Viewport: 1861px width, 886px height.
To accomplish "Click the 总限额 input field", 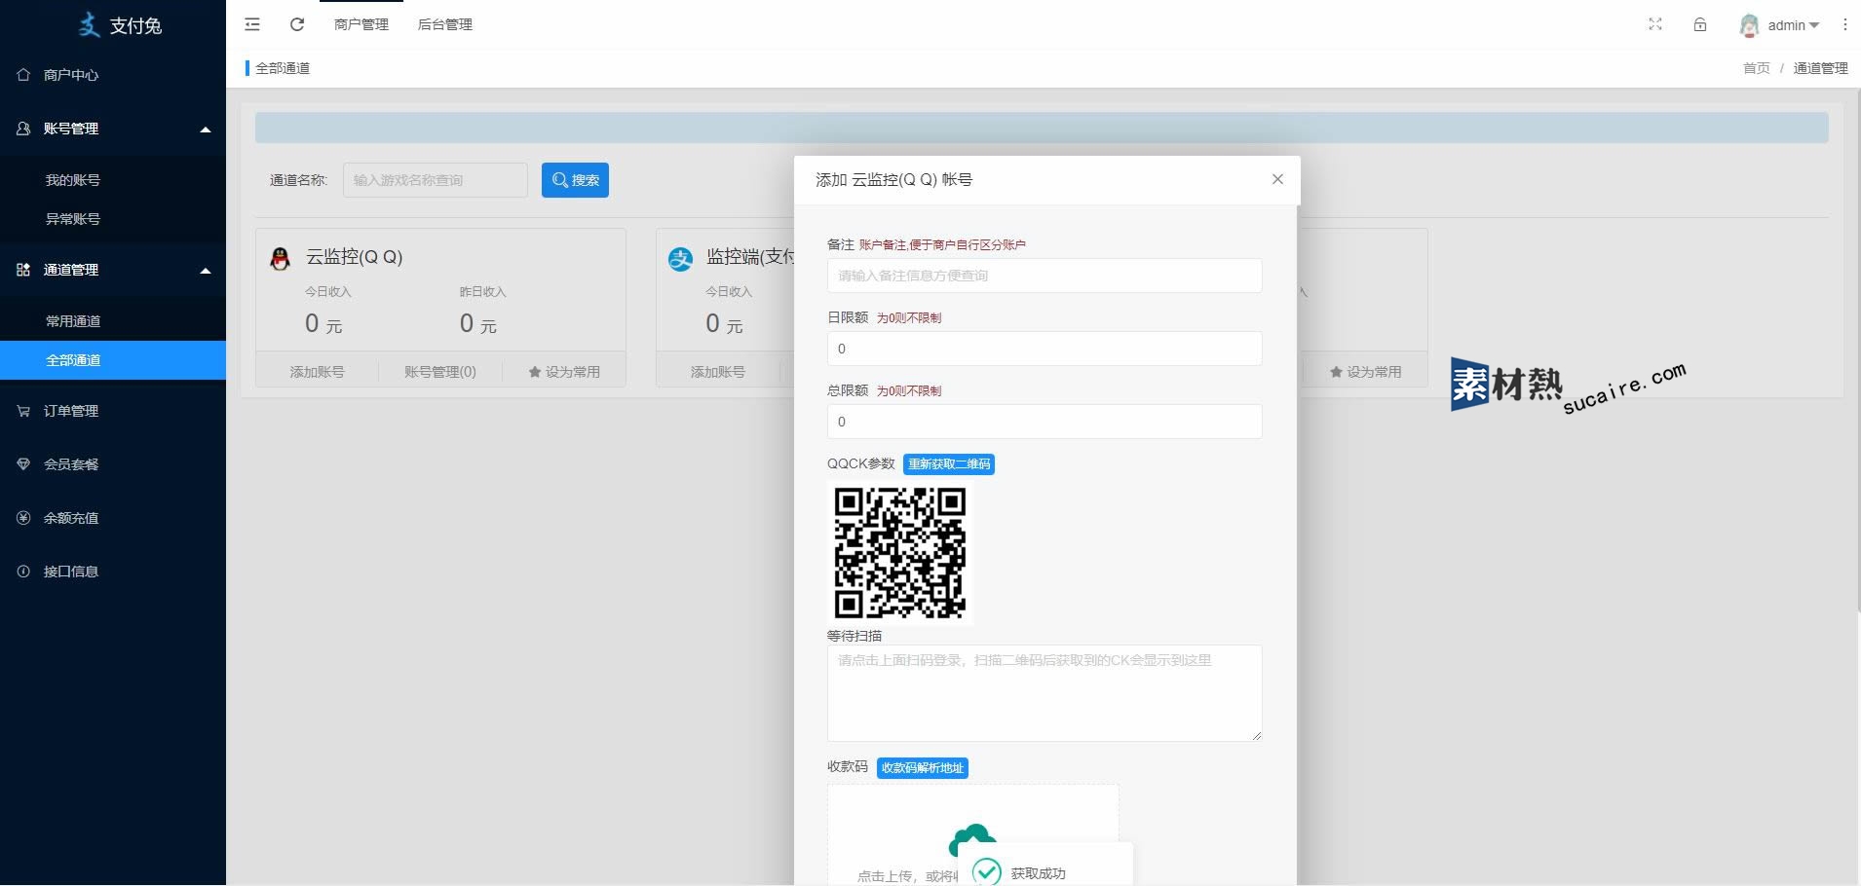I will tap(1044, 422).
